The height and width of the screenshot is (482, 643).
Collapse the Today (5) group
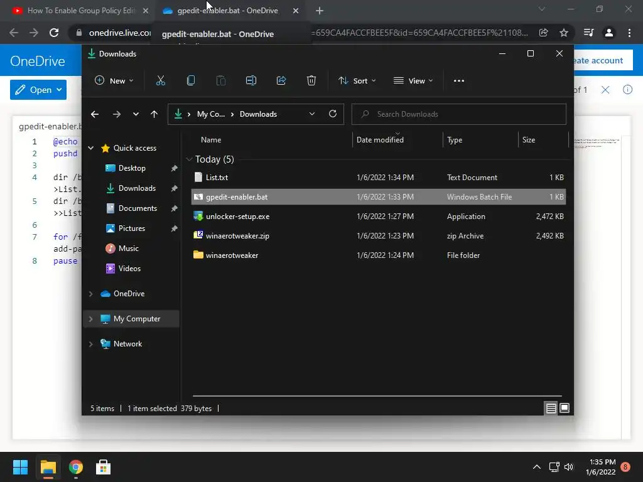189,159
